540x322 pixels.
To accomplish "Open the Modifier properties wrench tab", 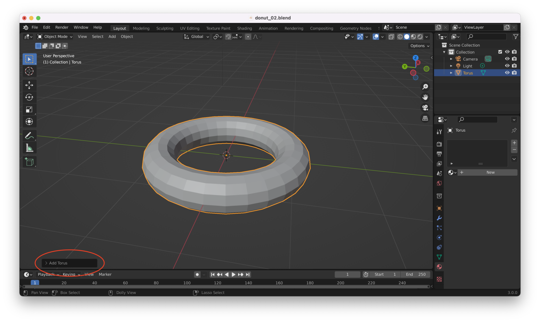I will (439, 218).
